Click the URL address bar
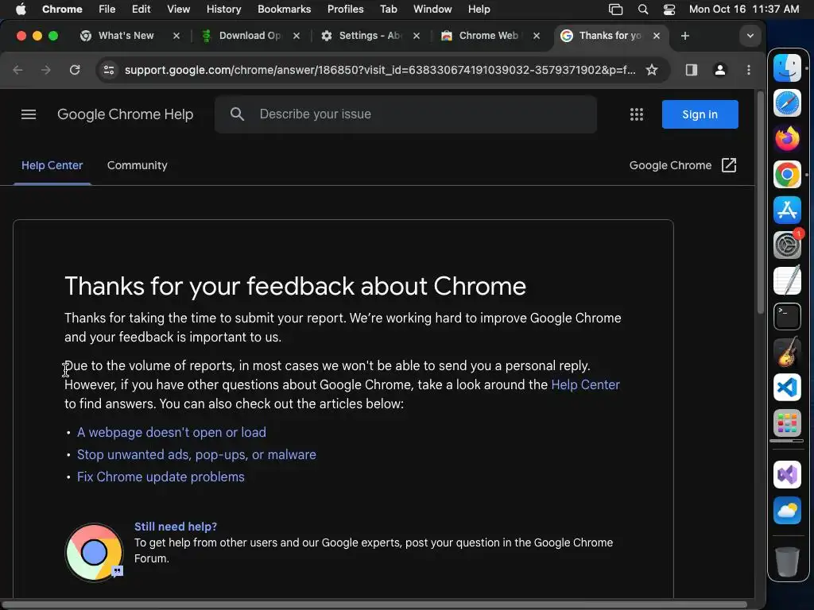 [379, 70]
